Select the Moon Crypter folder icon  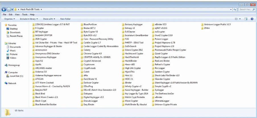point(123,101)
